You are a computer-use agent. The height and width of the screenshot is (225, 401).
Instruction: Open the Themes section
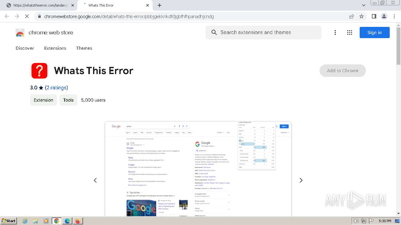[x=84, y=48]
